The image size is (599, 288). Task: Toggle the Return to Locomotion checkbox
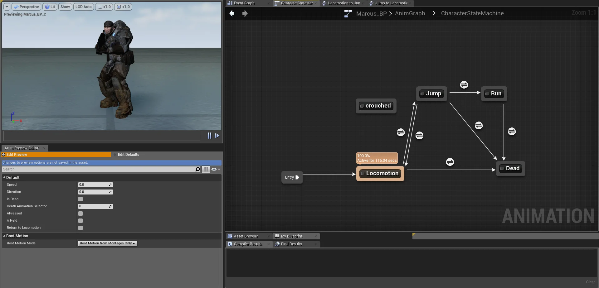click(80, 228)
